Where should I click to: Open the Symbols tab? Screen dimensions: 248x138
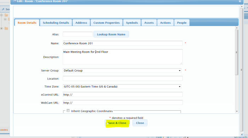(x=132, y=23)
